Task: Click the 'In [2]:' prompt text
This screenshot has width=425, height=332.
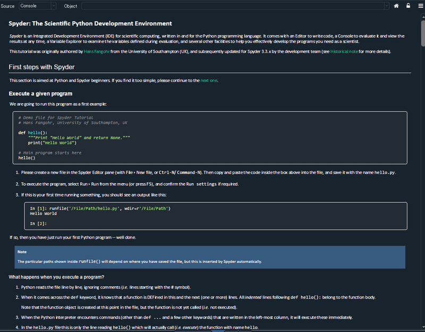Action: [38, 224]
